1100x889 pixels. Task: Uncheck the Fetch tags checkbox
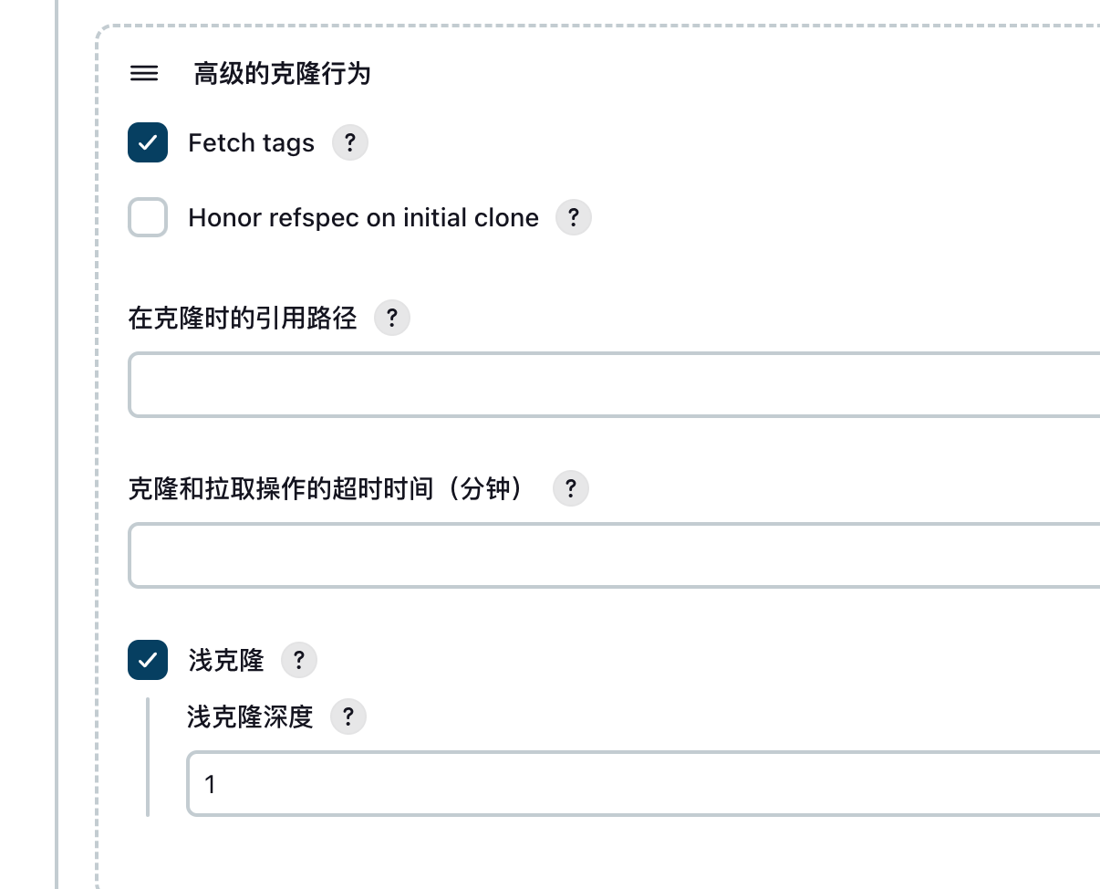(148, 143)
